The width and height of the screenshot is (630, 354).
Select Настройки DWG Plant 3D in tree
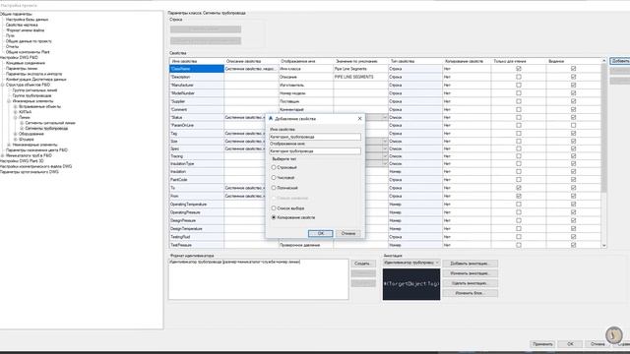pos(22,161)
